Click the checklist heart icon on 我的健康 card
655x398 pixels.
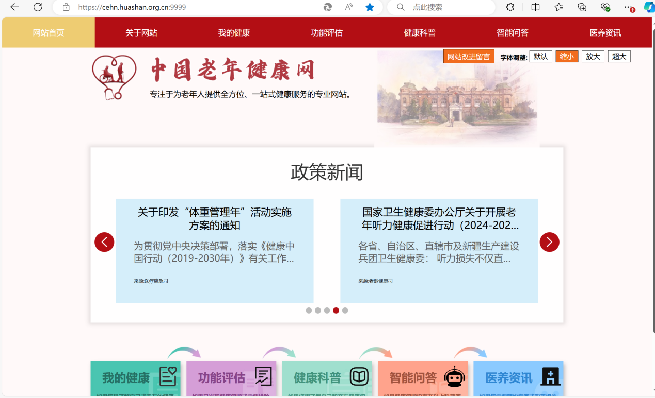click(x=168, y=377)
